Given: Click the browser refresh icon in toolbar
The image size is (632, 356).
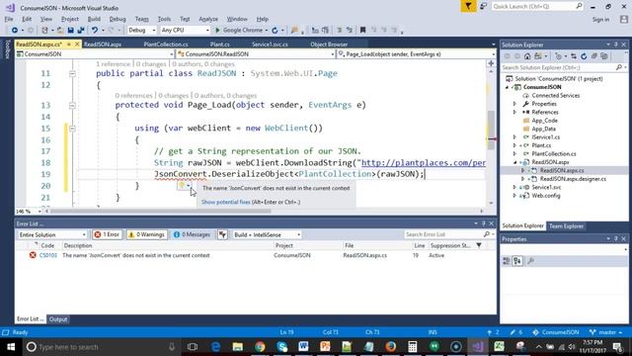Looking at the screenshot, I should point(275,31).
